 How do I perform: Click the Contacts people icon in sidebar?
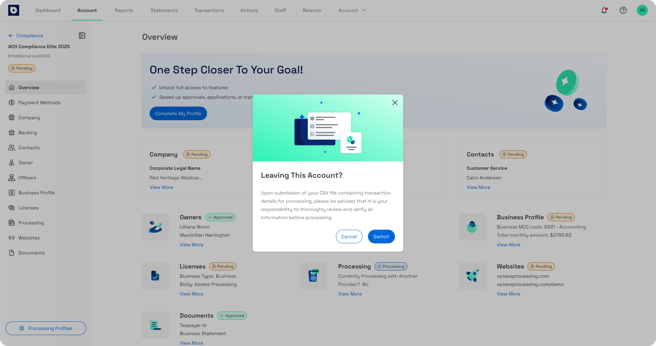(x=11, y=148)
